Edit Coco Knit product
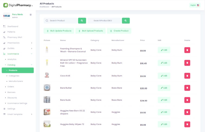 [164, 76]
